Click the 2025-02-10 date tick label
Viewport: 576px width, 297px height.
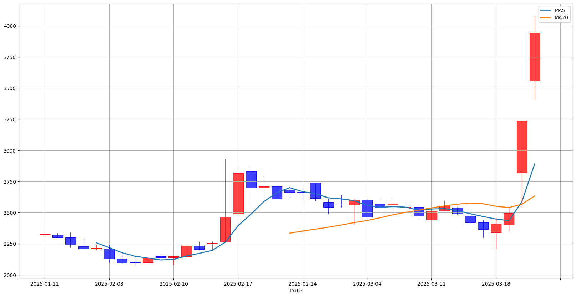[173, 284]
